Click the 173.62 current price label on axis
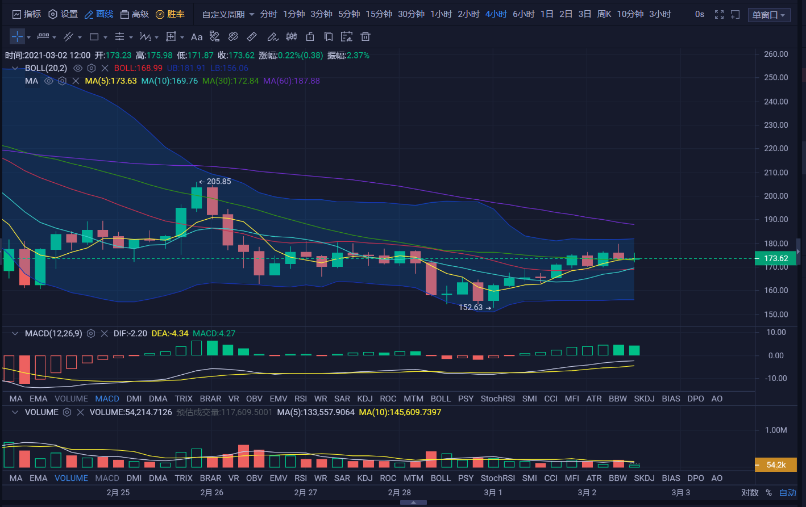The width and height of the screenshot is (806, 507). [x=775, y=258]
